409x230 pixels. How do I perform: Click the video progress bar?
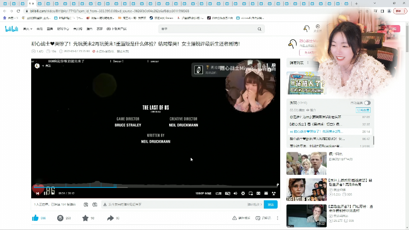click(x=155, y=187)
